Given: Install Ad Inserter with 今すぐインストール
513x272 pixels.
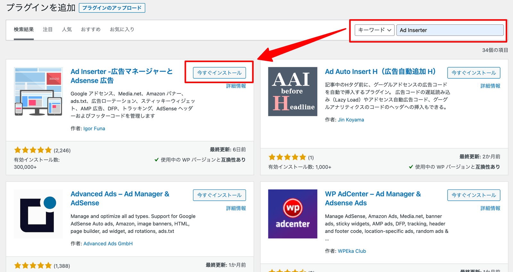Looking at the screenshot, I should click(219, 73).
